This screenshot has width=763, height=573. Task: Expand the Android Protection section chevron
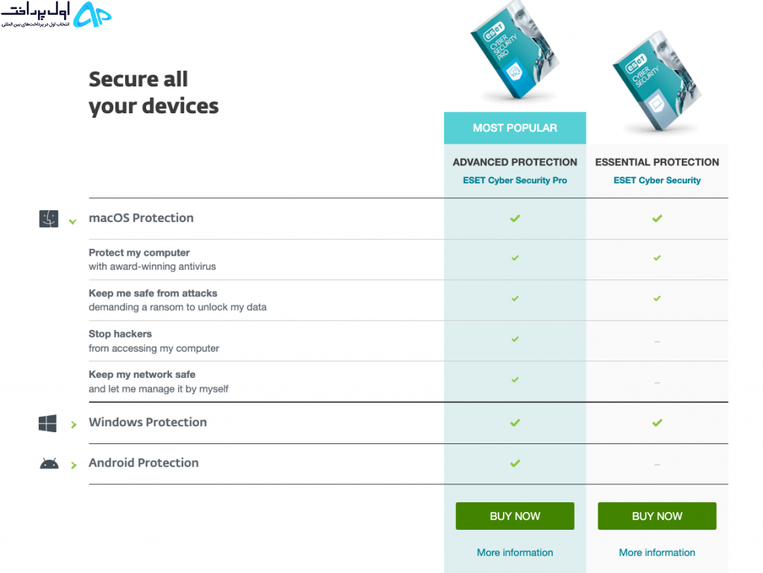(x=74, y=465)
